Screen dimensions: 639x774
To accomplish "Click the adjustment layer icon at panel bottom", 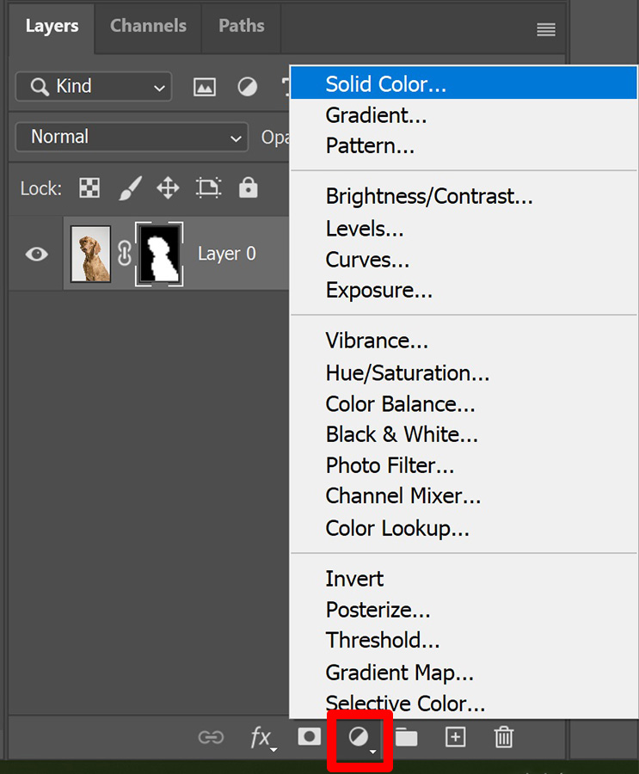I will click(x=359, y=738).
